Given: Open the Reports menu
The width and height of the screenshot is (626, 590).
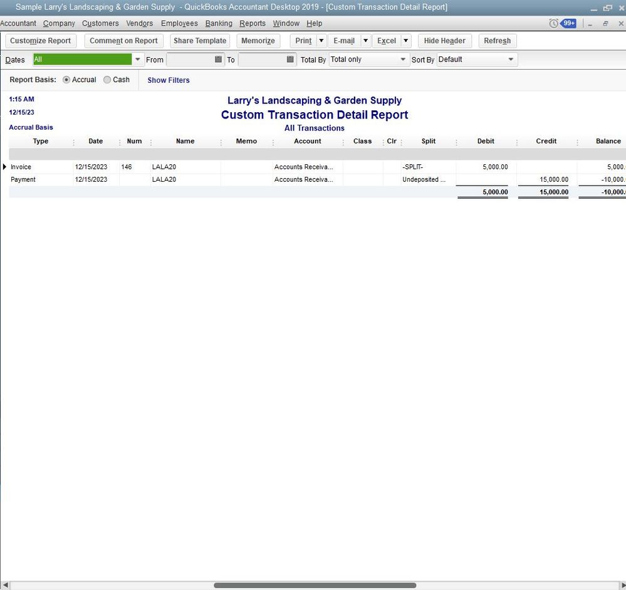Looking at the screenshot, I should tap(253, 24).
